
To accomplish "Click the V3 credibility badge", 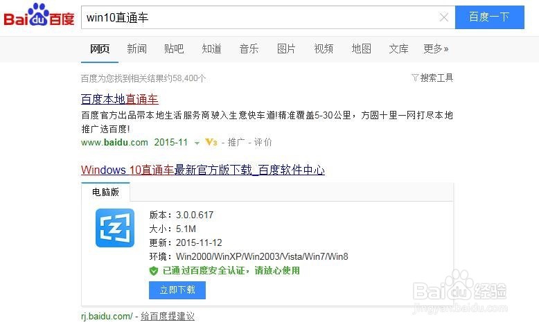I will 211,142.
